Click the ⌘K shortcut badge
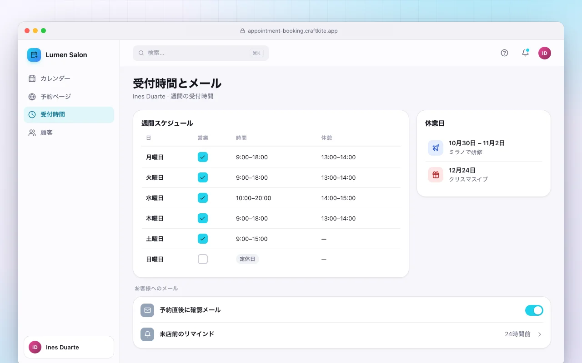Image resolution: width=582 pixels, height=363 pixels. tap(256, 53)
